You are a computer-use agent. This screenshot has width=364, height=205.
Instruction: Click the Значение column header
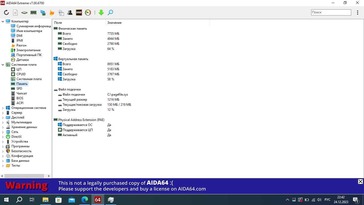click(157, 23)
